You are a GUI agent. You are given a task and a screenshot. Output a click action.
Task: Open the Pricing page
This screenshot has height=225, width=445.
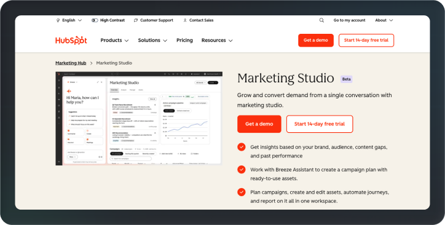pyautogui.click(x=184, y=41)
